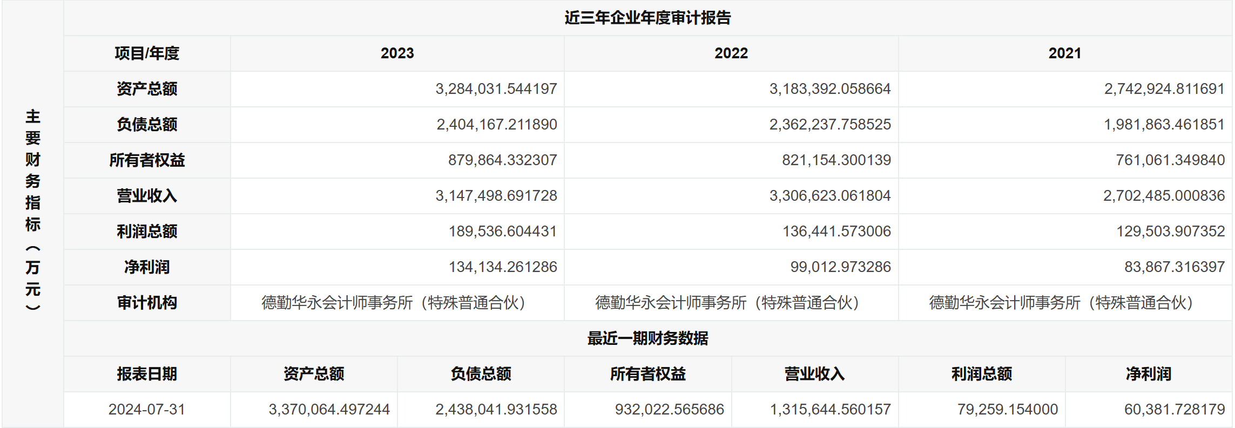Click the 2023 total assets value 3,284,031.544197
The width and height of the screenshot is (1235, 428).
[x=496, y=89]
